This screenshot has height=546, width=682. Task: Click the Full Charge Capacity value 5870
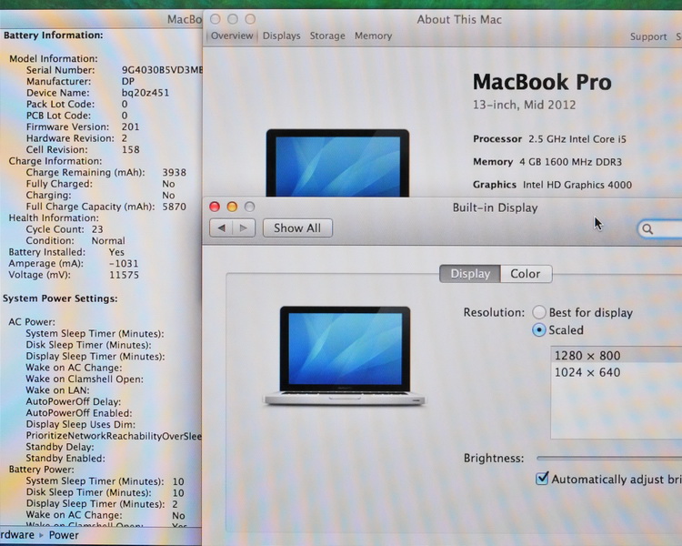coord(174,207)
